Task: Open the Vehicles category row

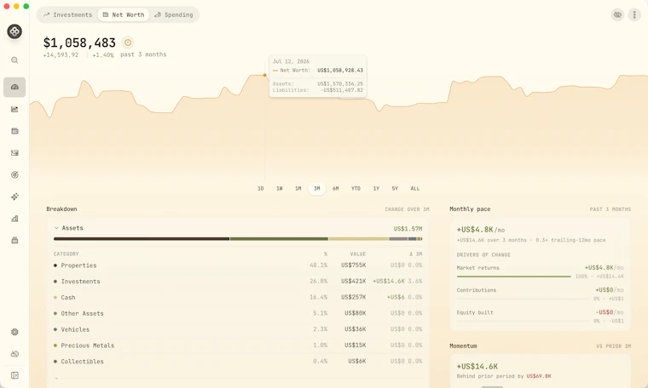Action: 238,329
